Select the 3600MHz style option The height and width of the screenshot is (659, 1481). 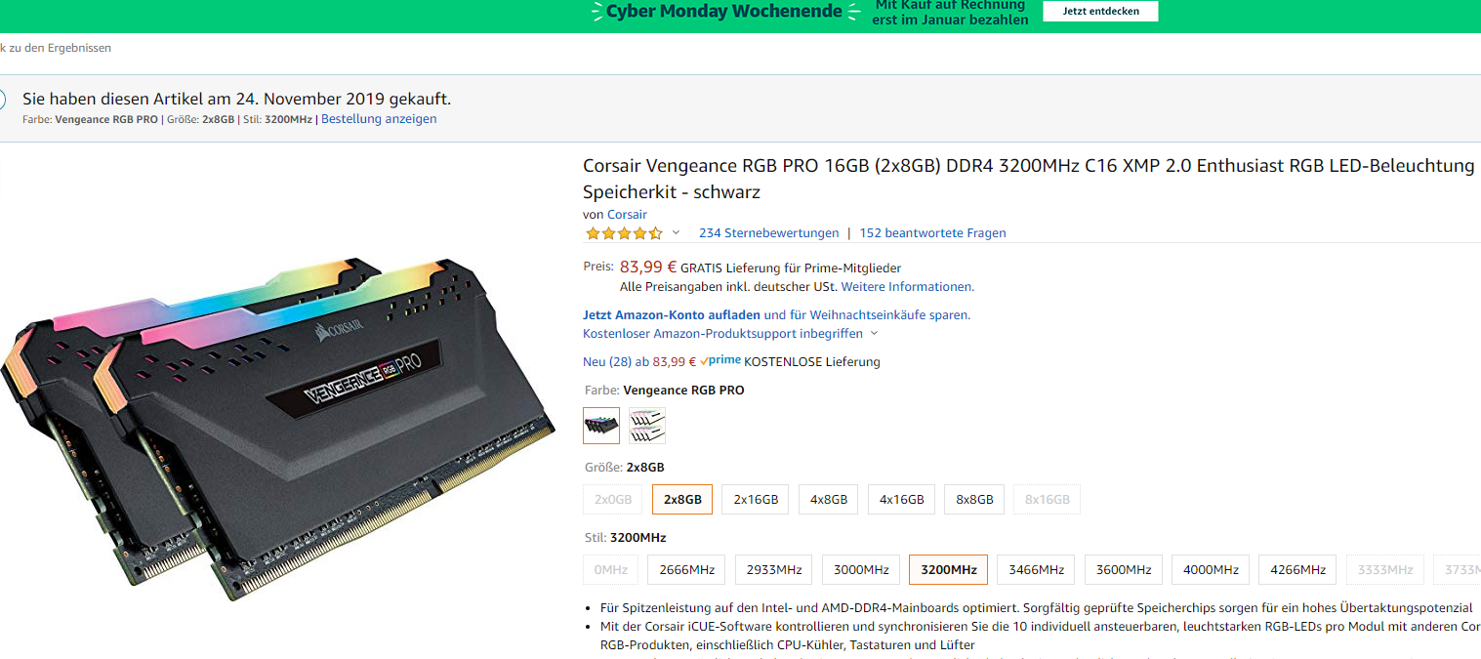point(1123,569)
